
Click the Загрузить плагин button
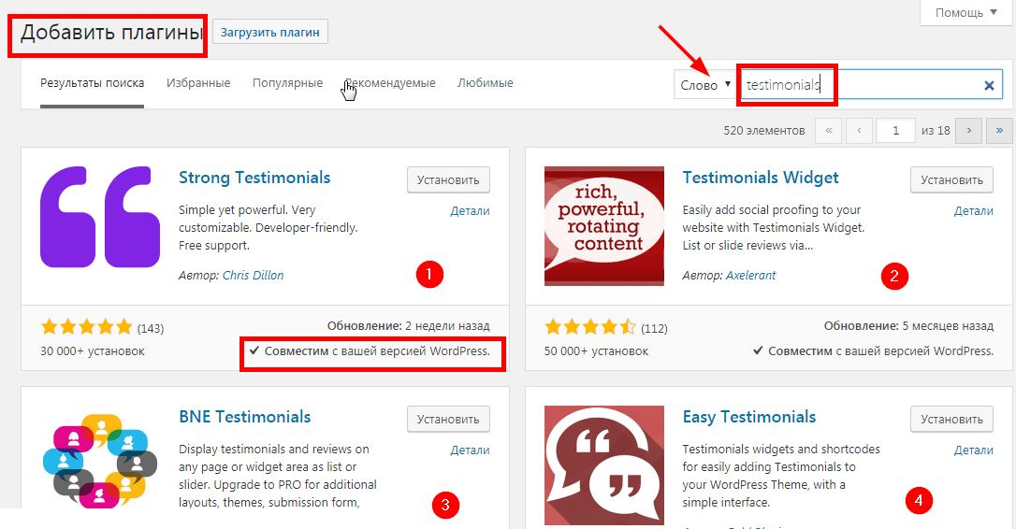pyautogui.click(x=270, y=32)
